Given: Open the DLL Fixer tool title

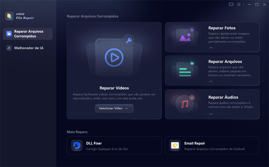Looking at the screenshot, I should (94, 143).
